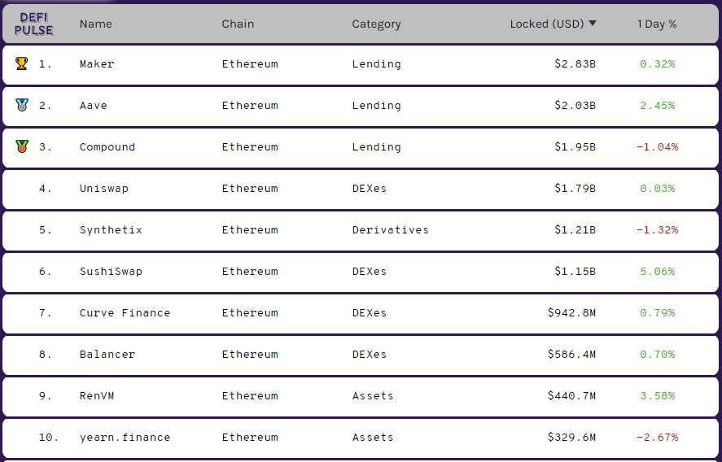The image size is (722, 462).
Task: Click the silver medal icon beside Aave
Action: [x=22, y=105]
